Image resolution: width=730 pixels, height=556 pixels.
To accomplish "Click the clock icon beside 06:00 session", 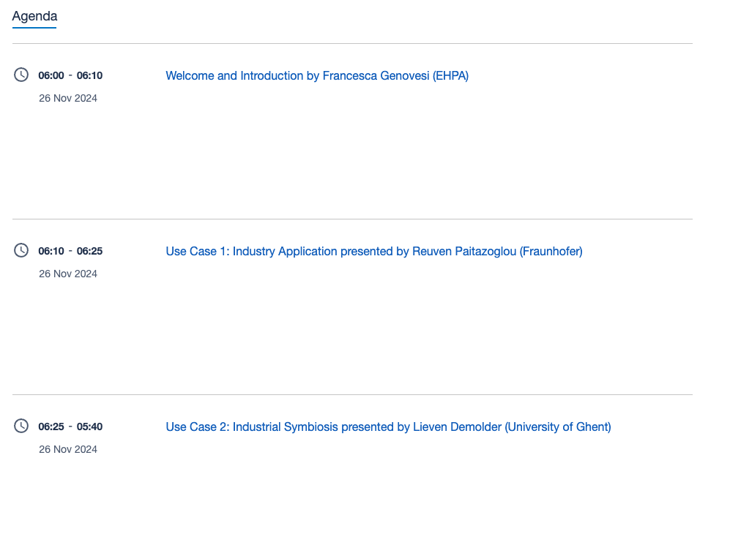I will pos(21,75).
